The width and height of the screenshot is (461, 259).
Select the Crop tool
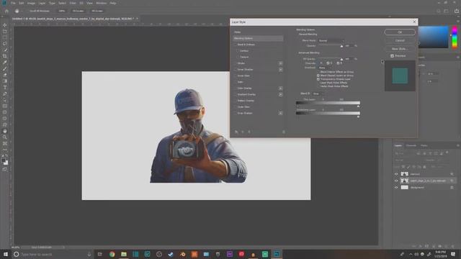[x=5, y=56]
